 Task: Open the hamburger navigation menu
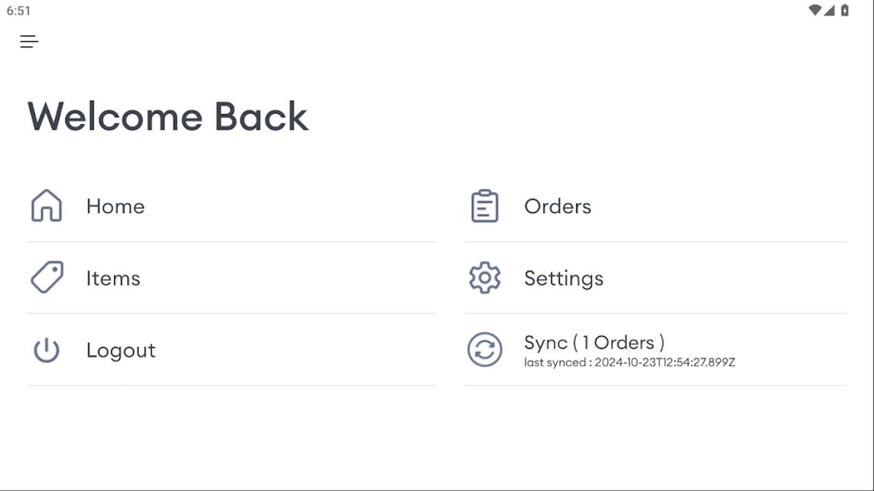tap(29, 42)
